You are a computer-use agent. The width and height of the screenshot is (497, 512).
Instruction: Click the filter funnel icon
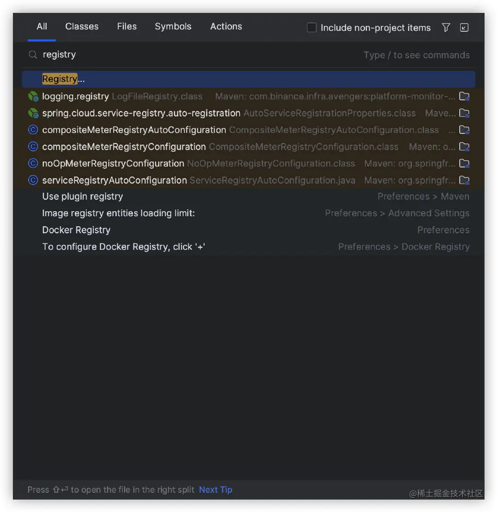point(446,28)
